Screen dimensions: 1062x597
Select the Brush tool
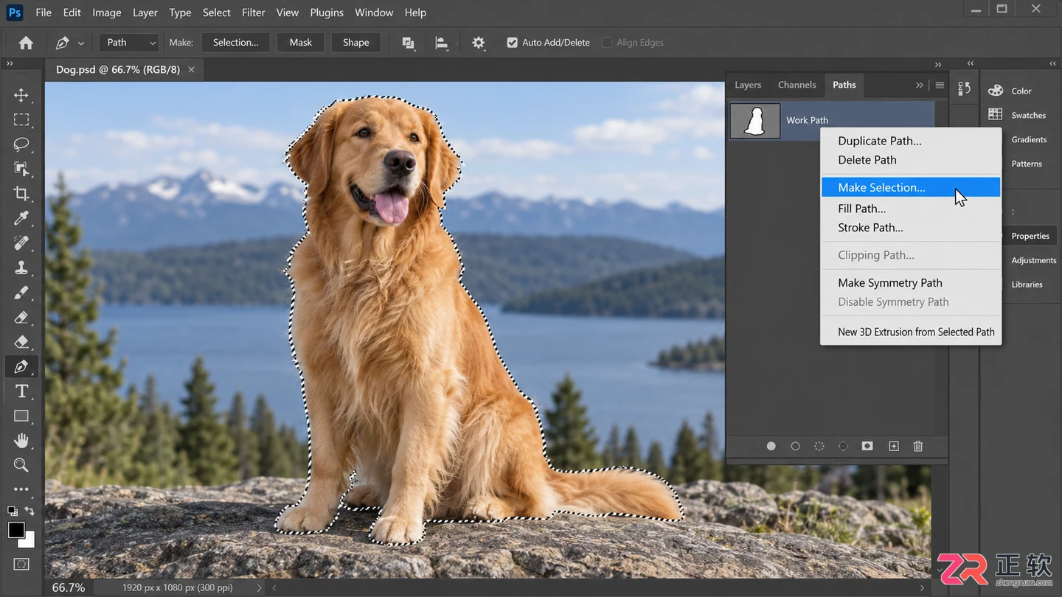point(21,293)
